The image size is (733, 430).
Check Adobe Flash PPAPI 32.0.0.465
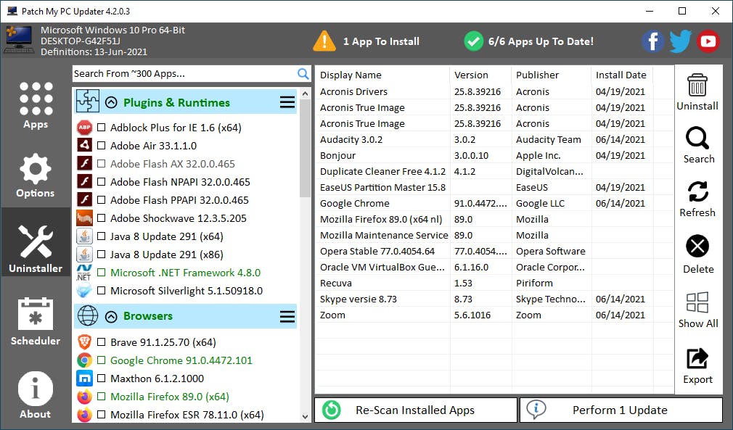[x=101, y=200]
